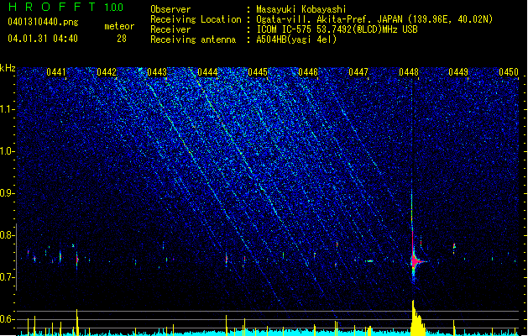
Task: Click the 1.1 frequency axis label
Action: tap(7, 109)
